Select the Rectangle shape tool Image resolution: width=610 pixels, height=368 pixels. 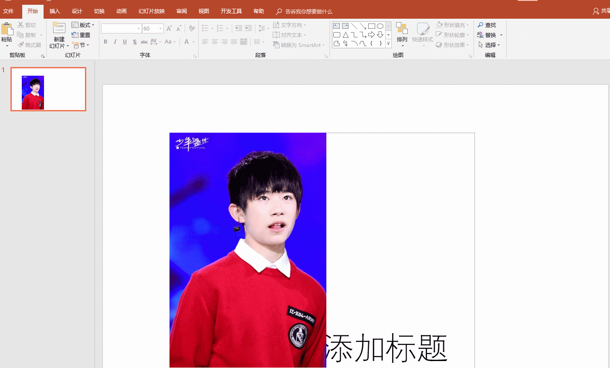pyautogui.click(x=371, y=26)
